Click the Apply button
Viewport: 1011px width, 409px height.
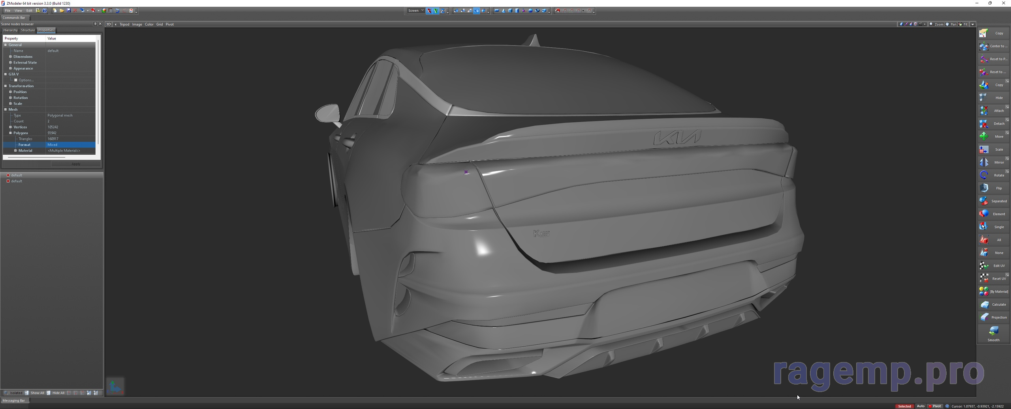(x=76, y=164)
